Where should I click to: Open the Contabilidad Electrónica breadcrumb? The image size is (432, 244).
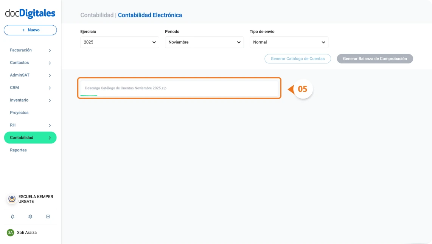(150, 15)
